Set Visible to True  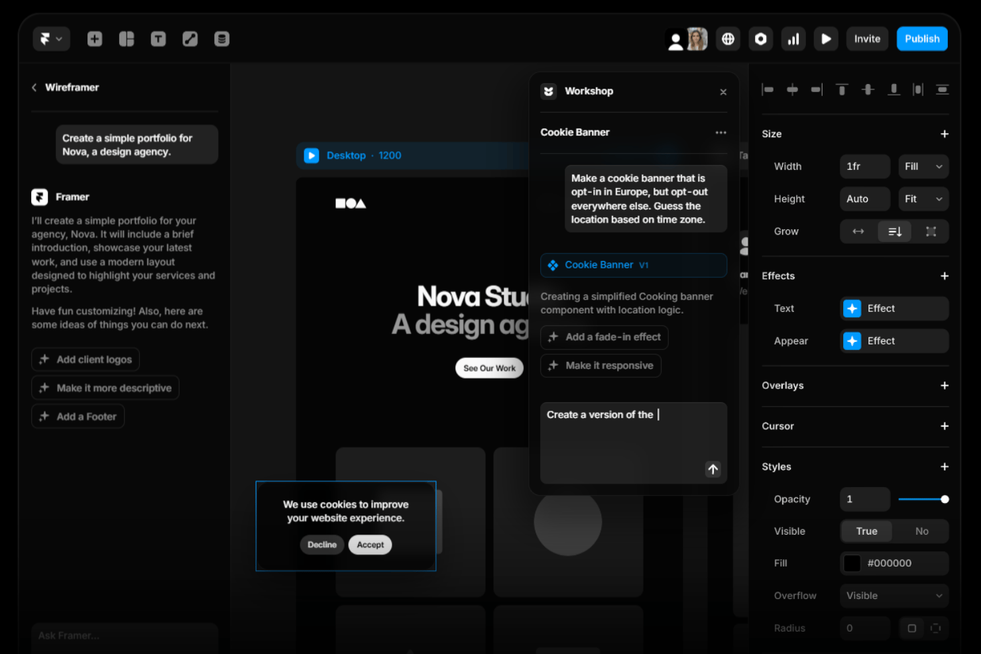[x=866, y=531]
